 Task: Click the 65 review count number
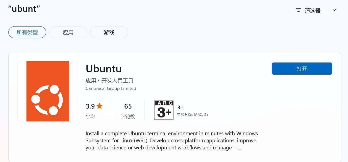coord(128,106)
